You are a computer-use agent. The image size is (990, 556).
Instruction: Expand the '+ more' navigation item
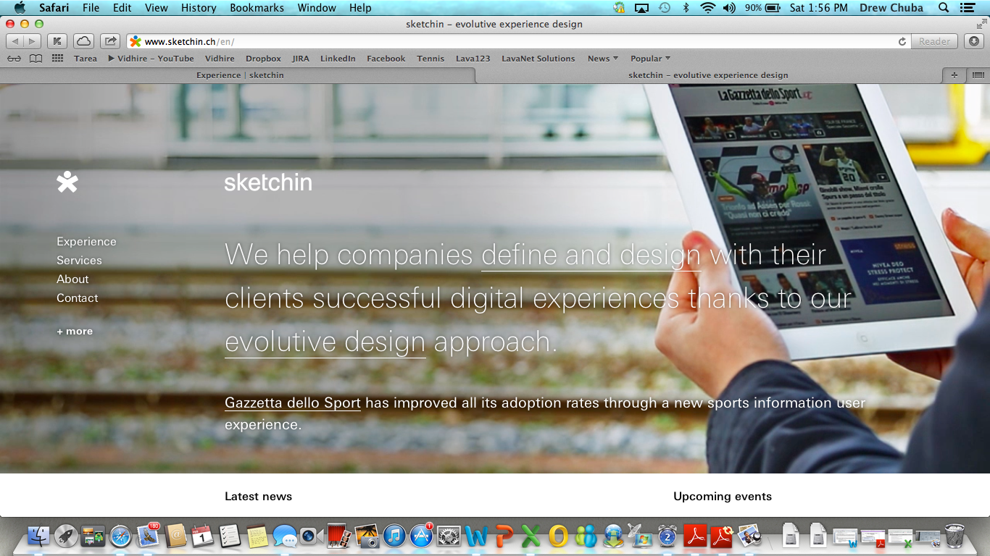75,332
